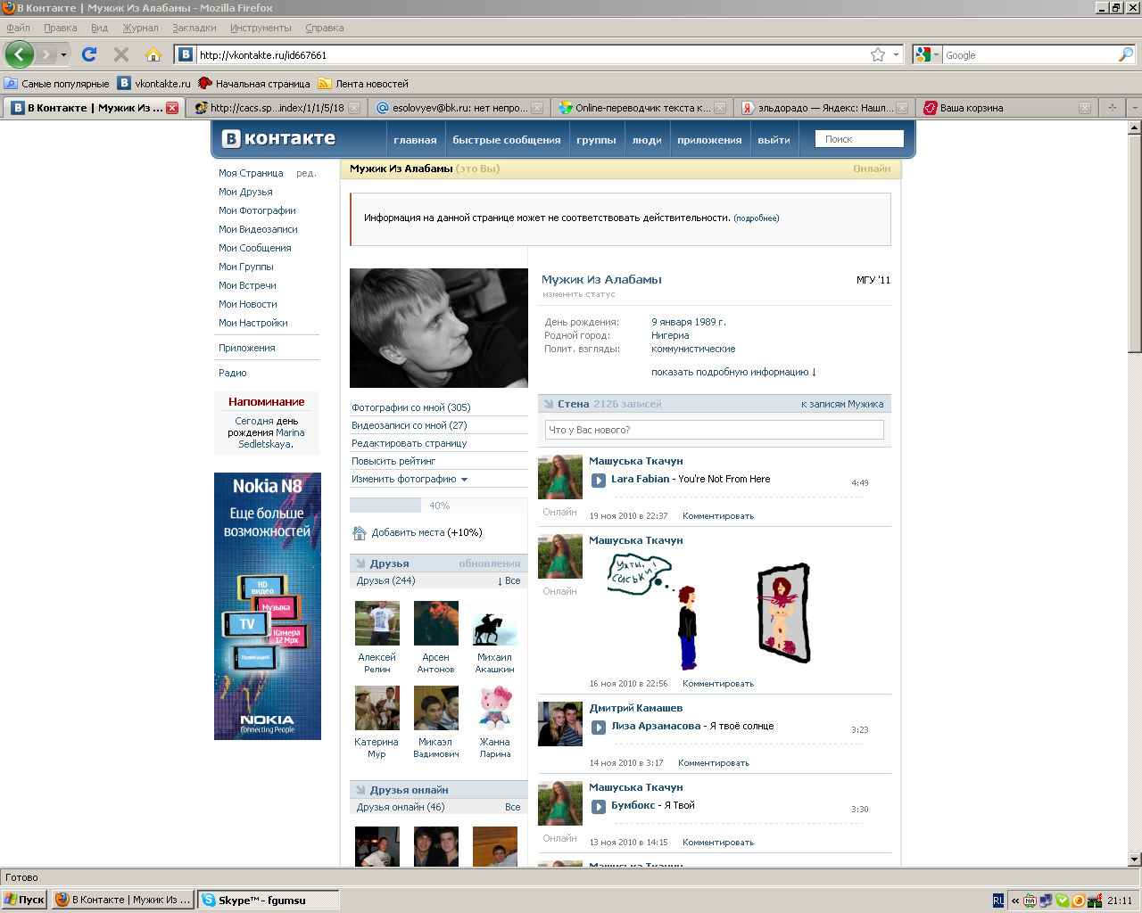Click Комментировать under 19 ноя post
This screenshot has height=913, width=1142.
coord(718,516)
